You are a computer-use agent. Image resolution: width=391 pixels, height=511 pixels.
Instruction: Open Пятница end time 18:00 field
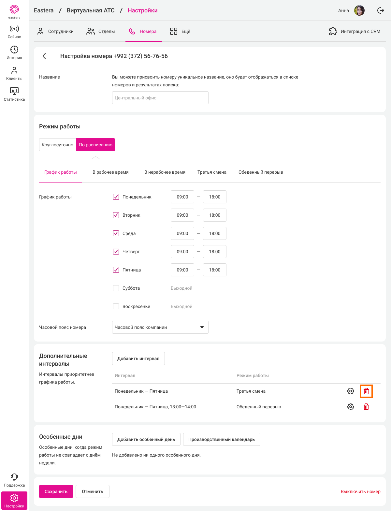[215, 270]
